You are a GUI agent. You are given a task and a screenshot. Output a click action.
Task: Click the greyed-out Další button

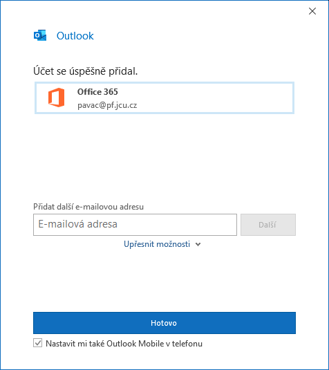coord(268,225)
